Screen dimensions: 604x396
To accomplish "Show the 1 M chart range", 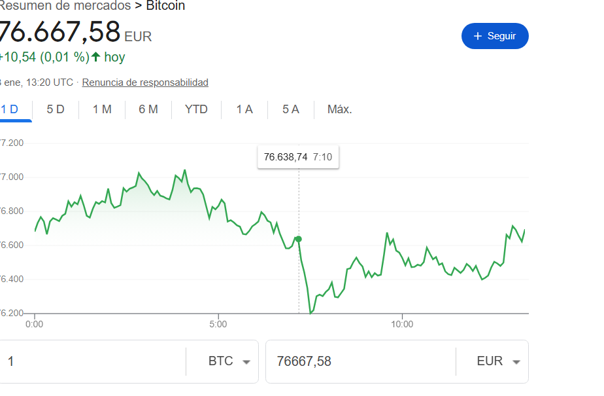I will coord(102,109).
